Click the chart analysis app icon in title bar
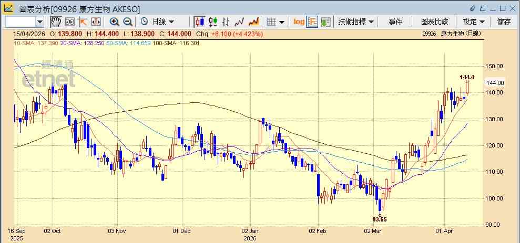 point(8,8)
